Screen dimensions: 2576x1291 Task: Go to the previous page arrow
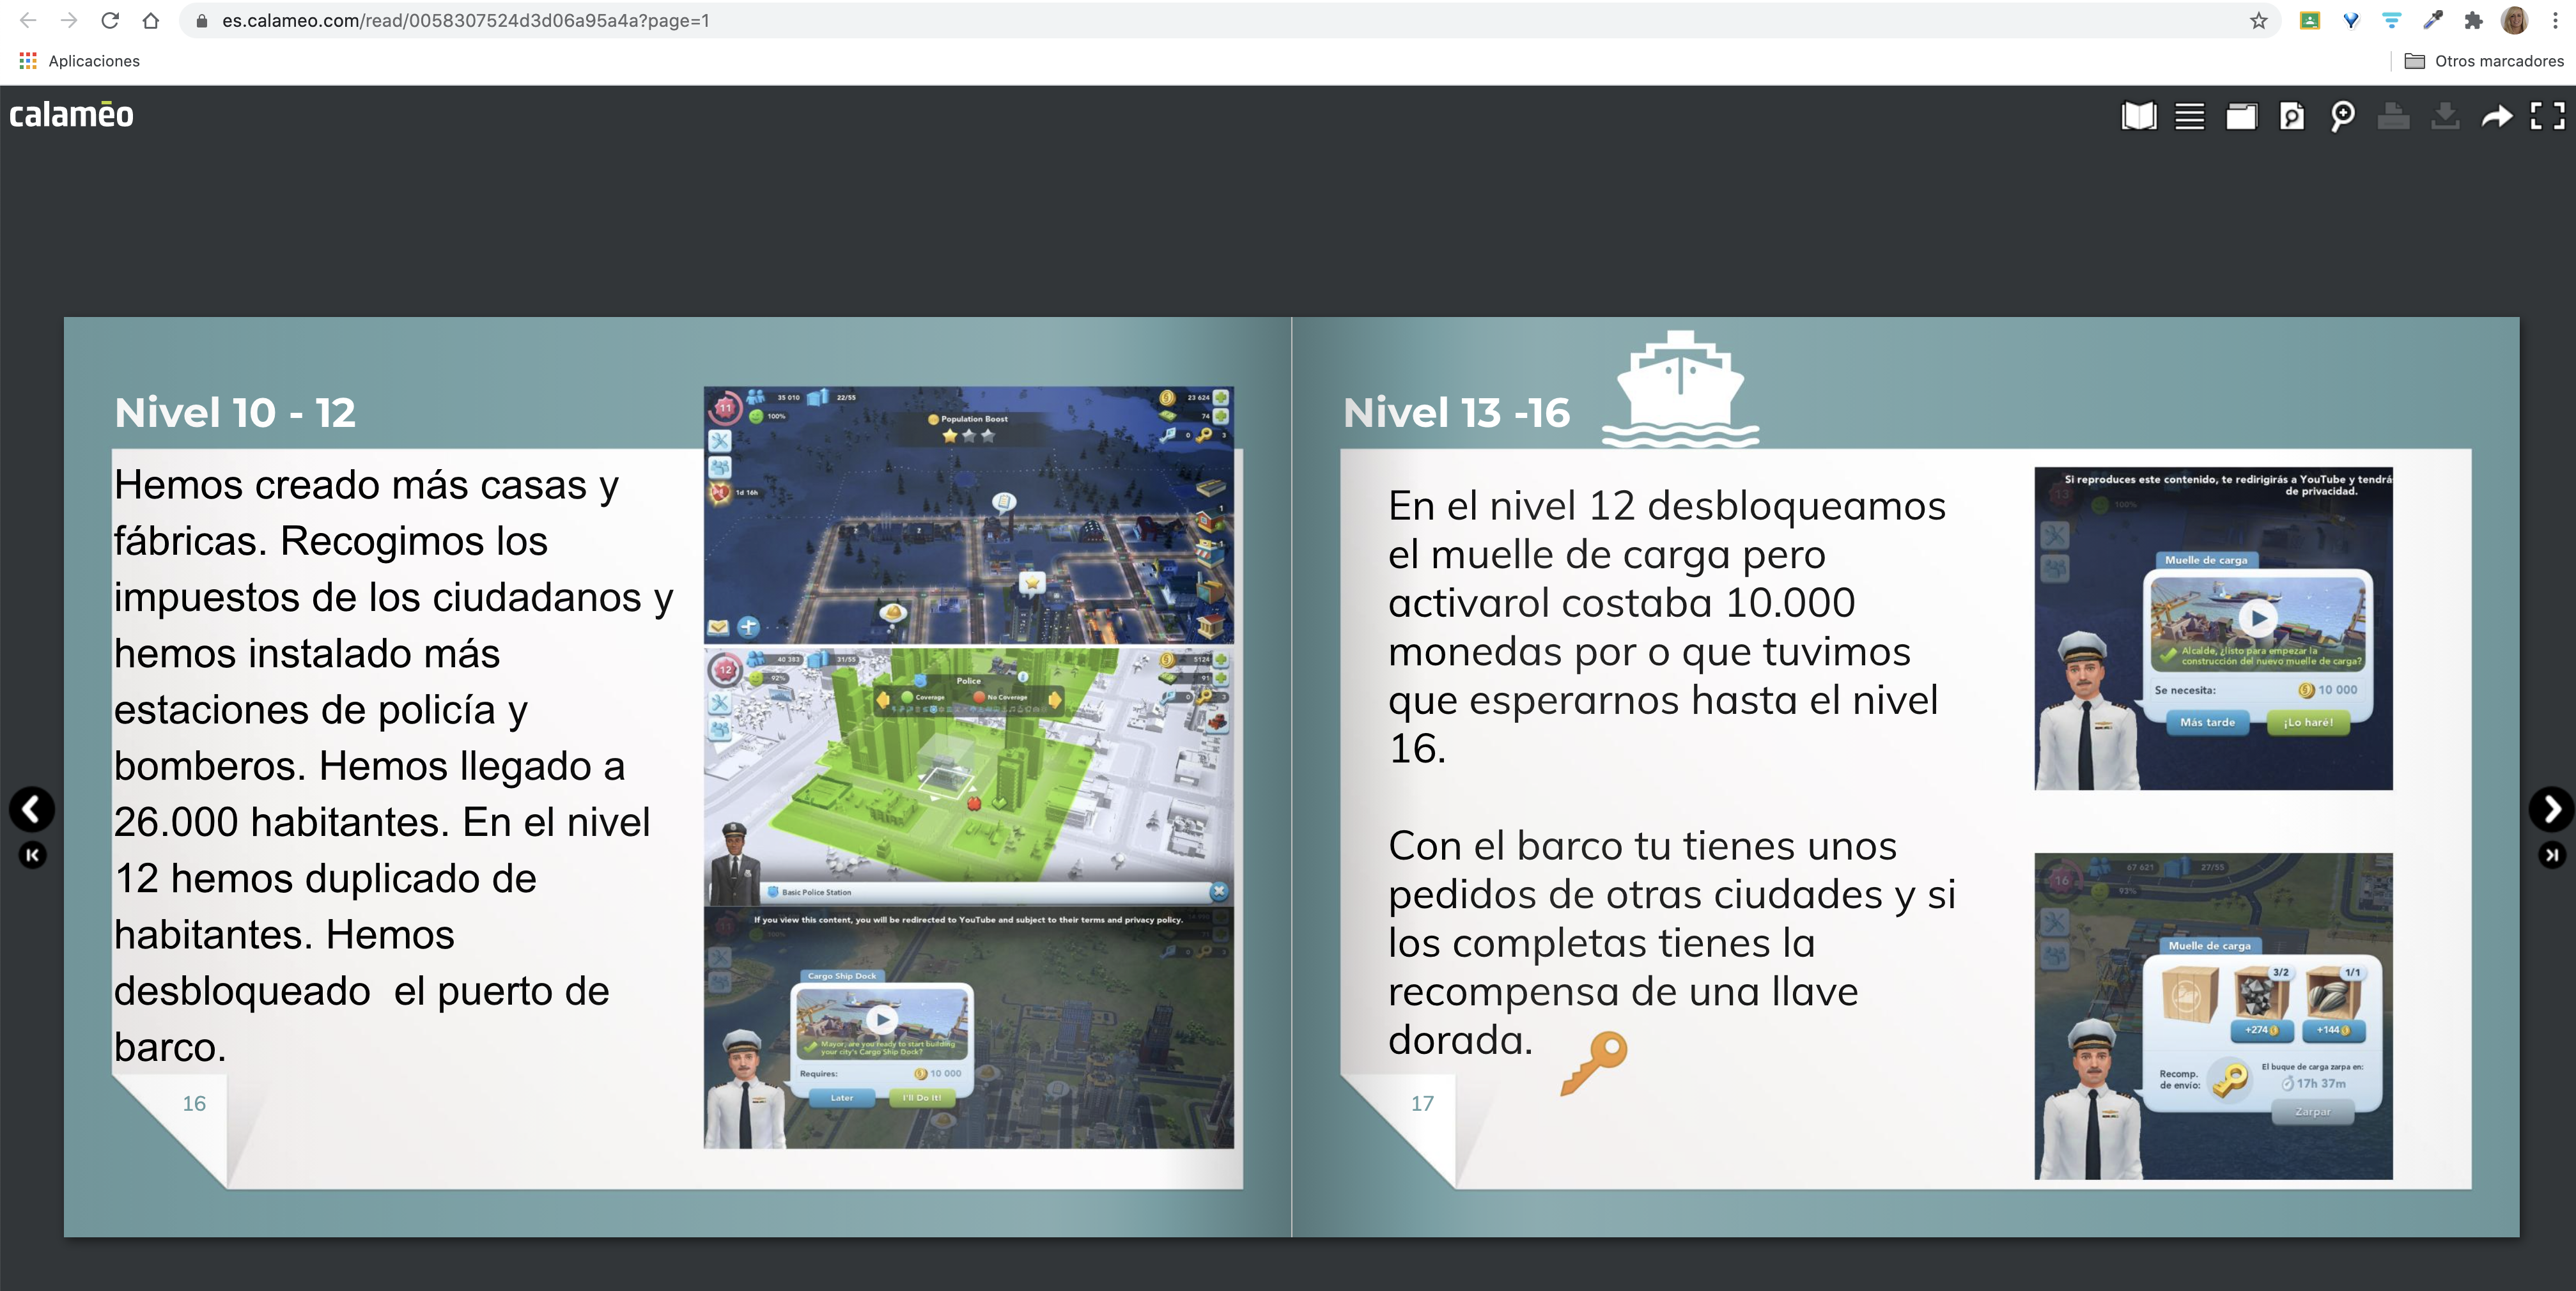tap(32, 809)
